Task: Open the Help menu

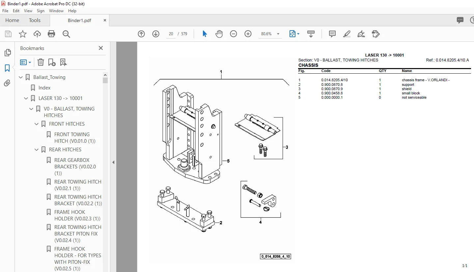Action: pos(72,11)
